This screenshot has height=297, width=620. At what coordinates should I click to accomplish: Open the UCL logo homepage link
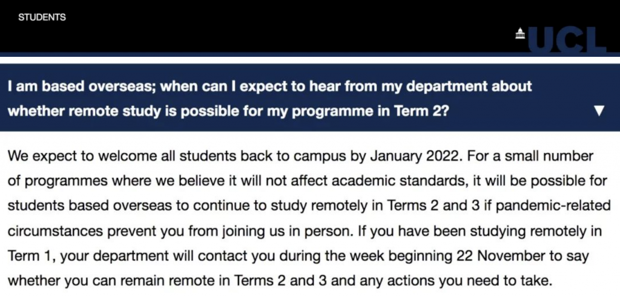(x=561, y=39)
